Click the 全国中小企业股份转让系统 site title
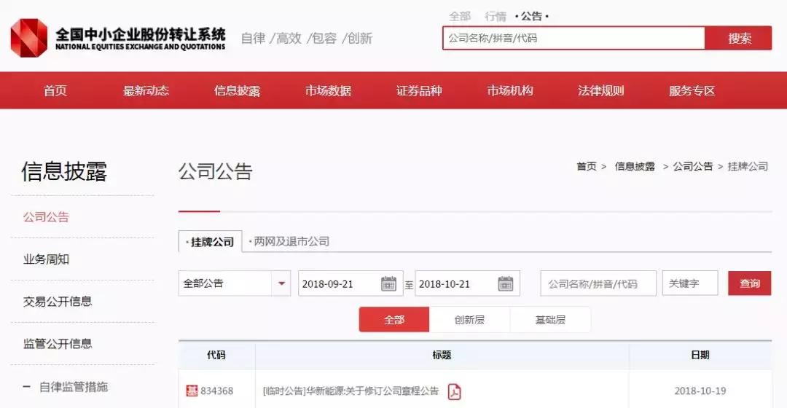This screenshot has height=408, width=787. [x=140, y=35]
